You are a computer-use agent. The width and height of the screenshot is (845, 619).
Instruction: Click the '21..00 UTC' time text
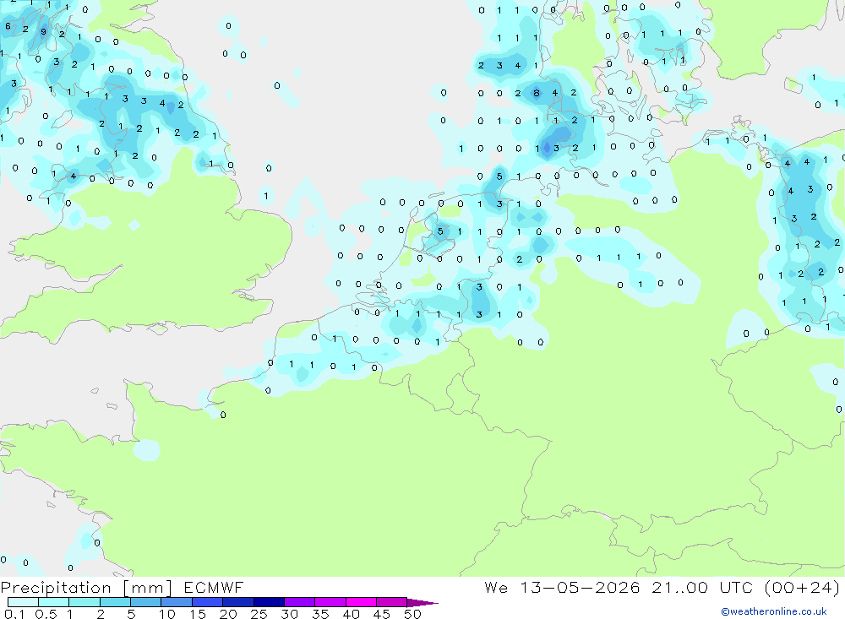[702, 587]
